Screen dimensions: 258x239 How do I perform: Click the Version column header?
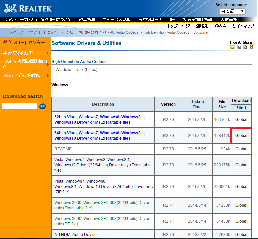click(x=168, y=104)
